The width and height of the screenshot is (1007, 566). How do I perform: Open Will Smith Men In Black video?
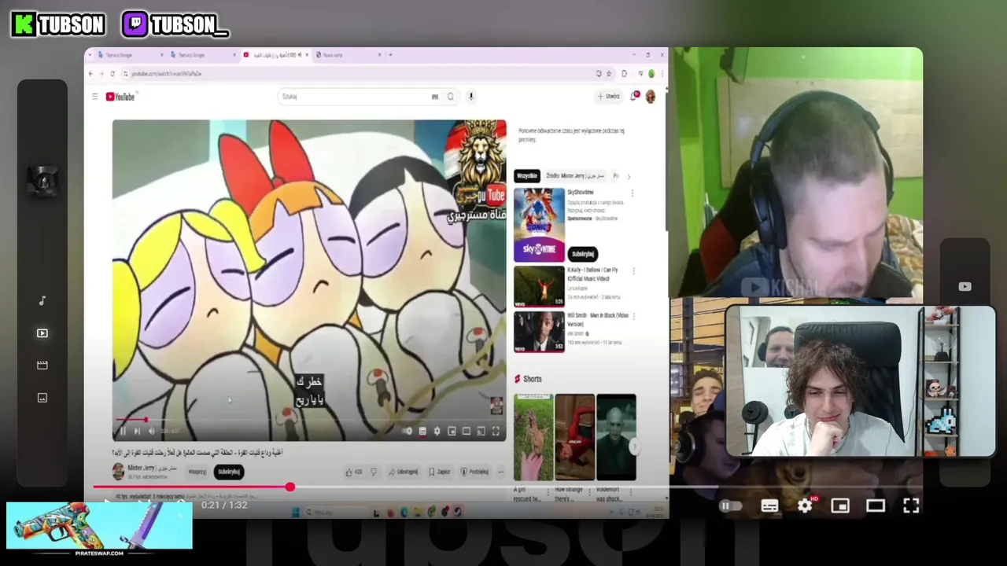(x=539, y=332)
